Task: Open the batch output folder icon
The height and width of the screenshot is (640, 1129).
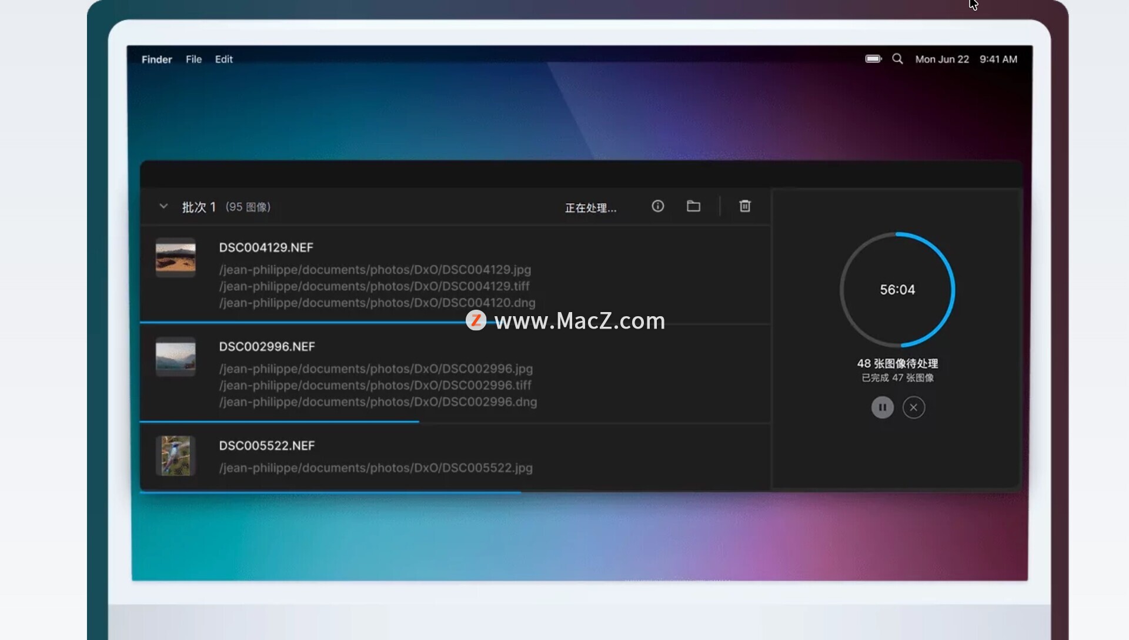Action: 693,206
